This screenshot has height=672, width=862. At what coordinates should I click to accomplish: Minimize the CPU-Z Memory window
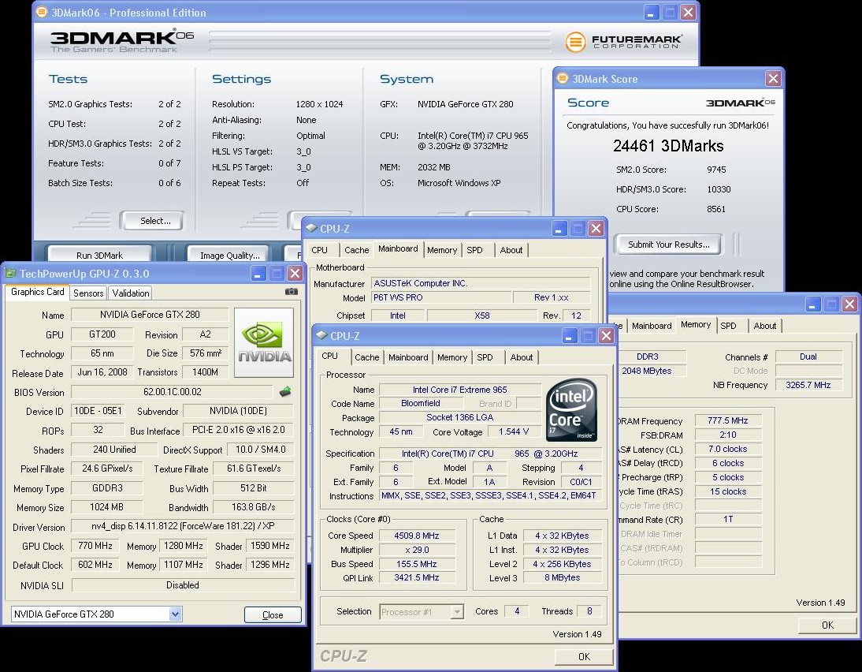(x=813, y=303)
